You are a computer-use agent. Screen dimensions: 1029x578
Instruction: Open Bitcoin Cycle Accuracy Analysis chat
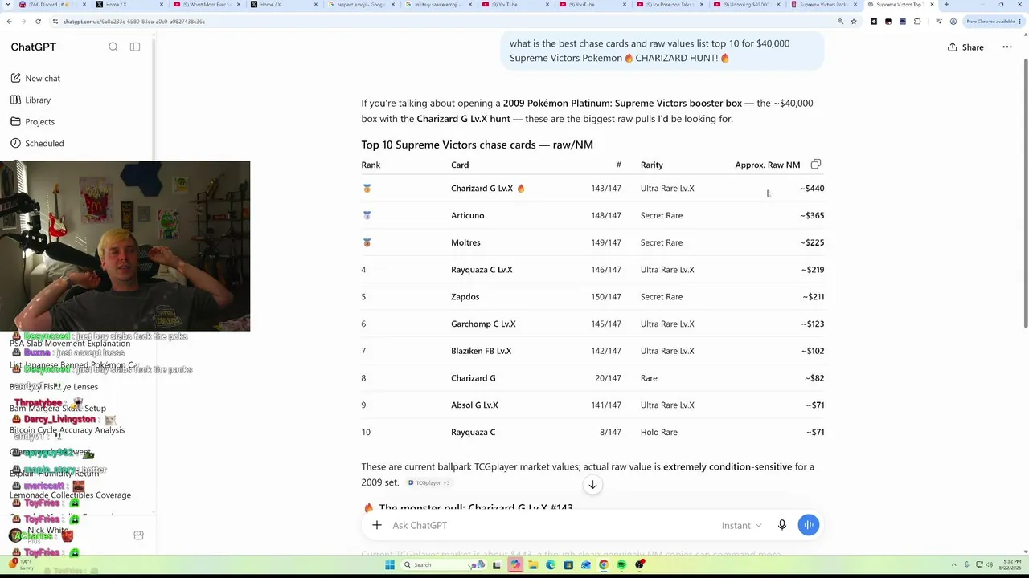tap(67, 430)
